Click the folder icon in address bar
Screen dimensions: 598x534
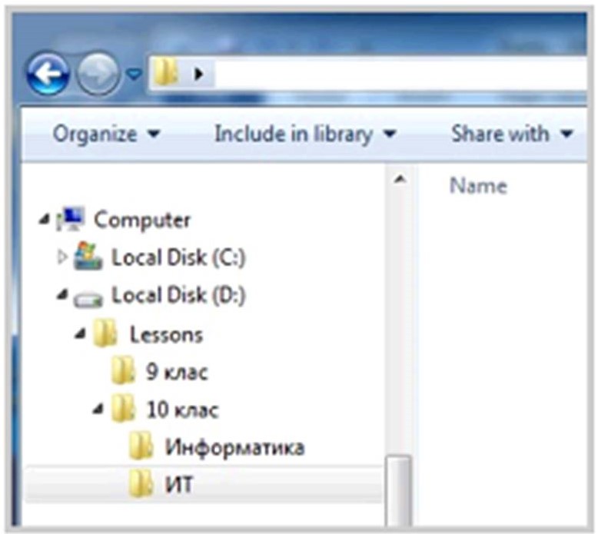(165, 75)
